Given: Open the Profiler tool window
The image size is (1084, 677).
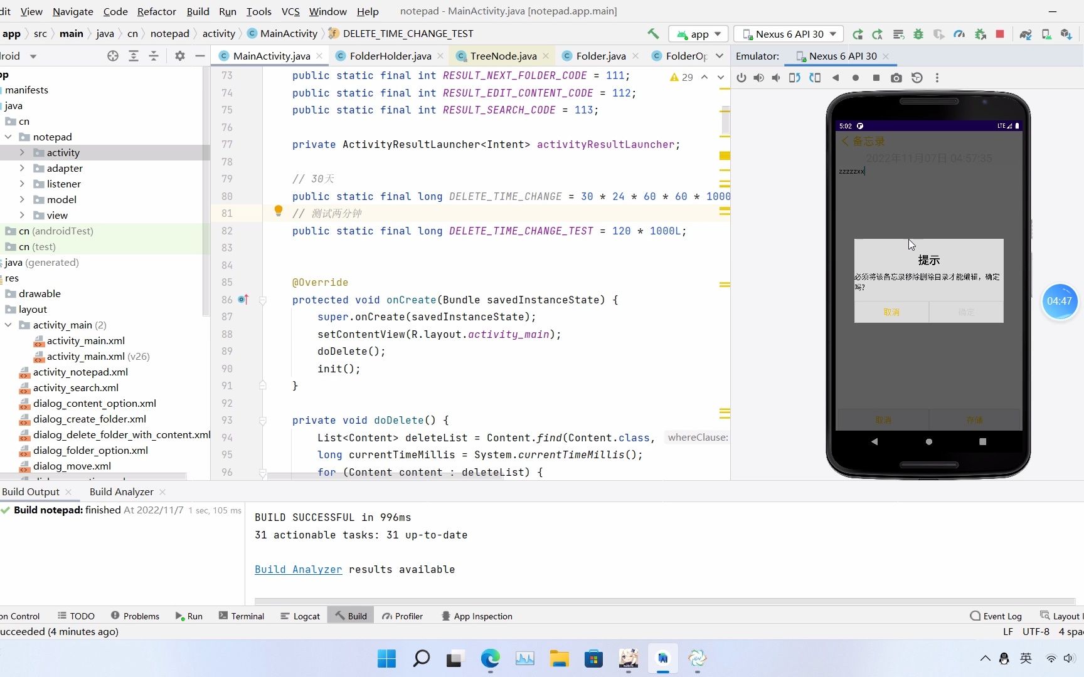Looking at the screenshot, I should (x=403, y=616).
